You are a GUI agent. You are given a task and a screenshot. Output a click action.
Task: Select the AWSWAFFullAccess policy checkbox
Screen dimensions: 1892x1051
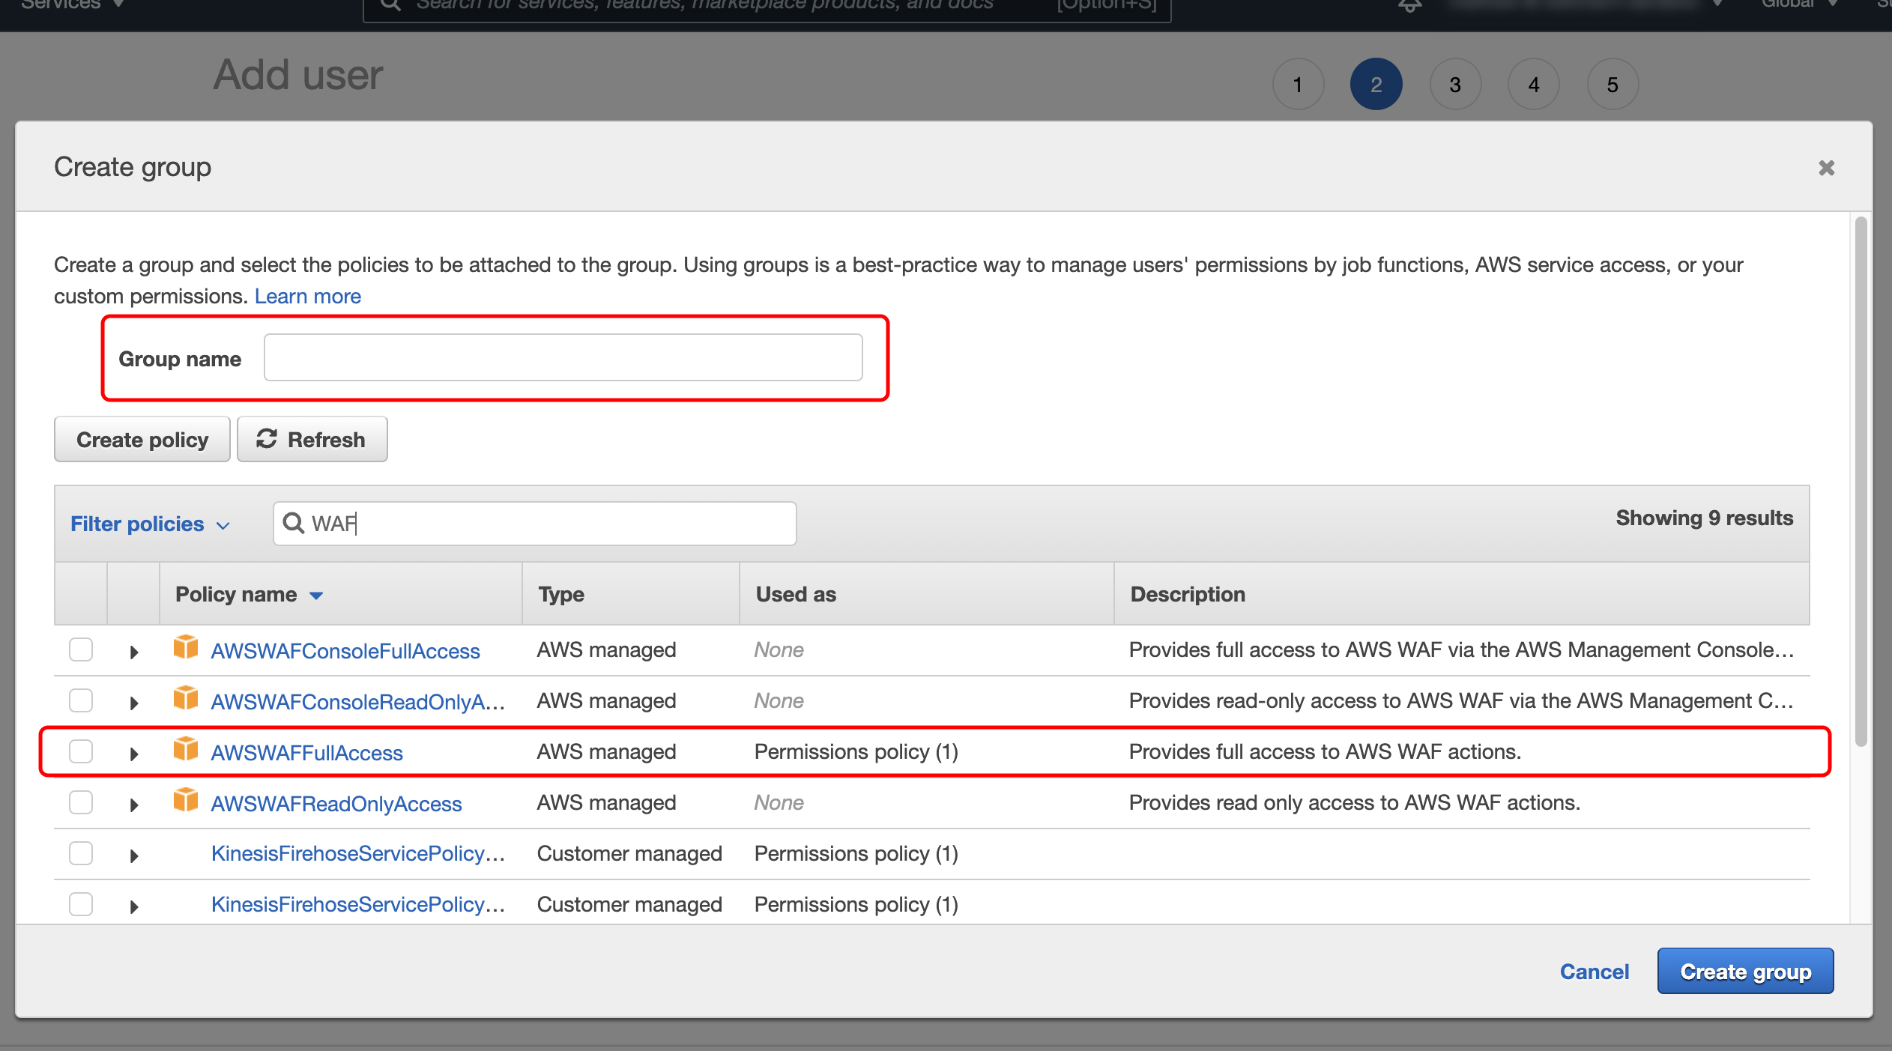(x=81, y=751)
